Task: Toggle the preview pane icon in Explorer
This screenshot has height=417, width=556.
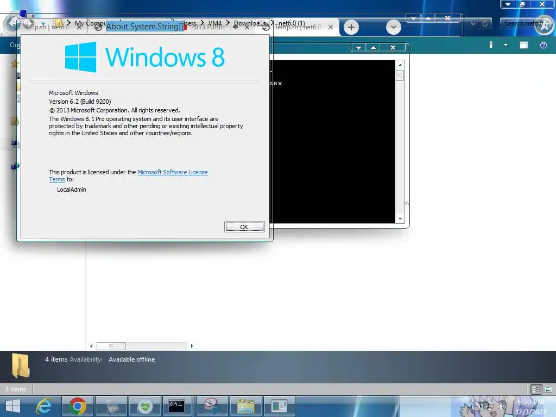Action: click(524, 45)
